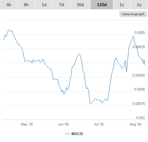
Task: Select the 7d range tab
Action: 62,5
